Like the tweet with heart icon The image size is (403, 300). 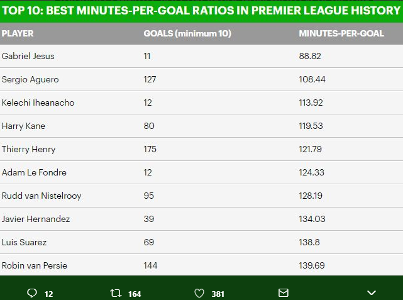click(x=199, y=293)
